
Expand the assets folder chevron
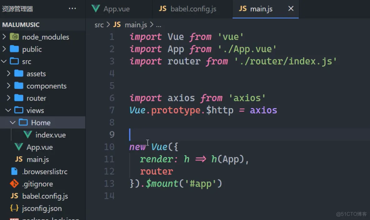(8, 74)
